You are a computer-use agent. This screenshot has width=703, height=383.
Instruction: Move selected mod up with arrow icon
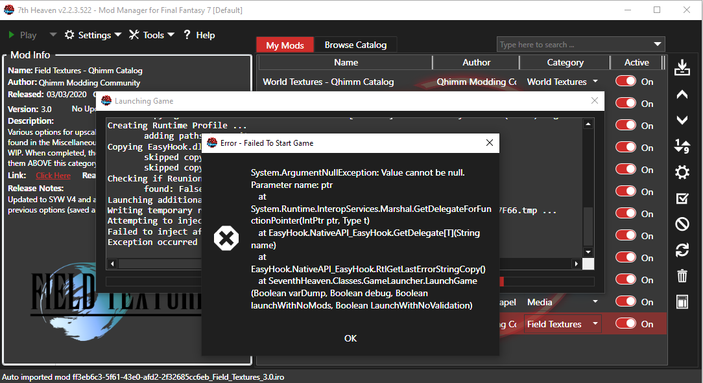(x=682, y=95)
